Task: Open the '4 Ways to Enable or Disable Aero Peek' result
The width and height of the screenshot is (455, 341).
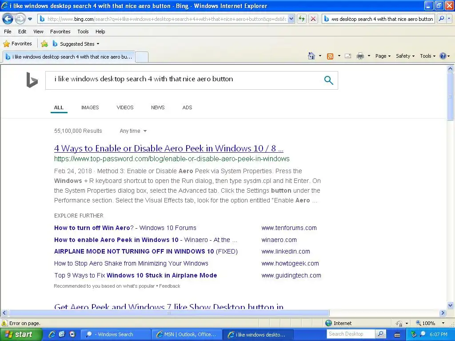Action: click(x=168, y=148)
